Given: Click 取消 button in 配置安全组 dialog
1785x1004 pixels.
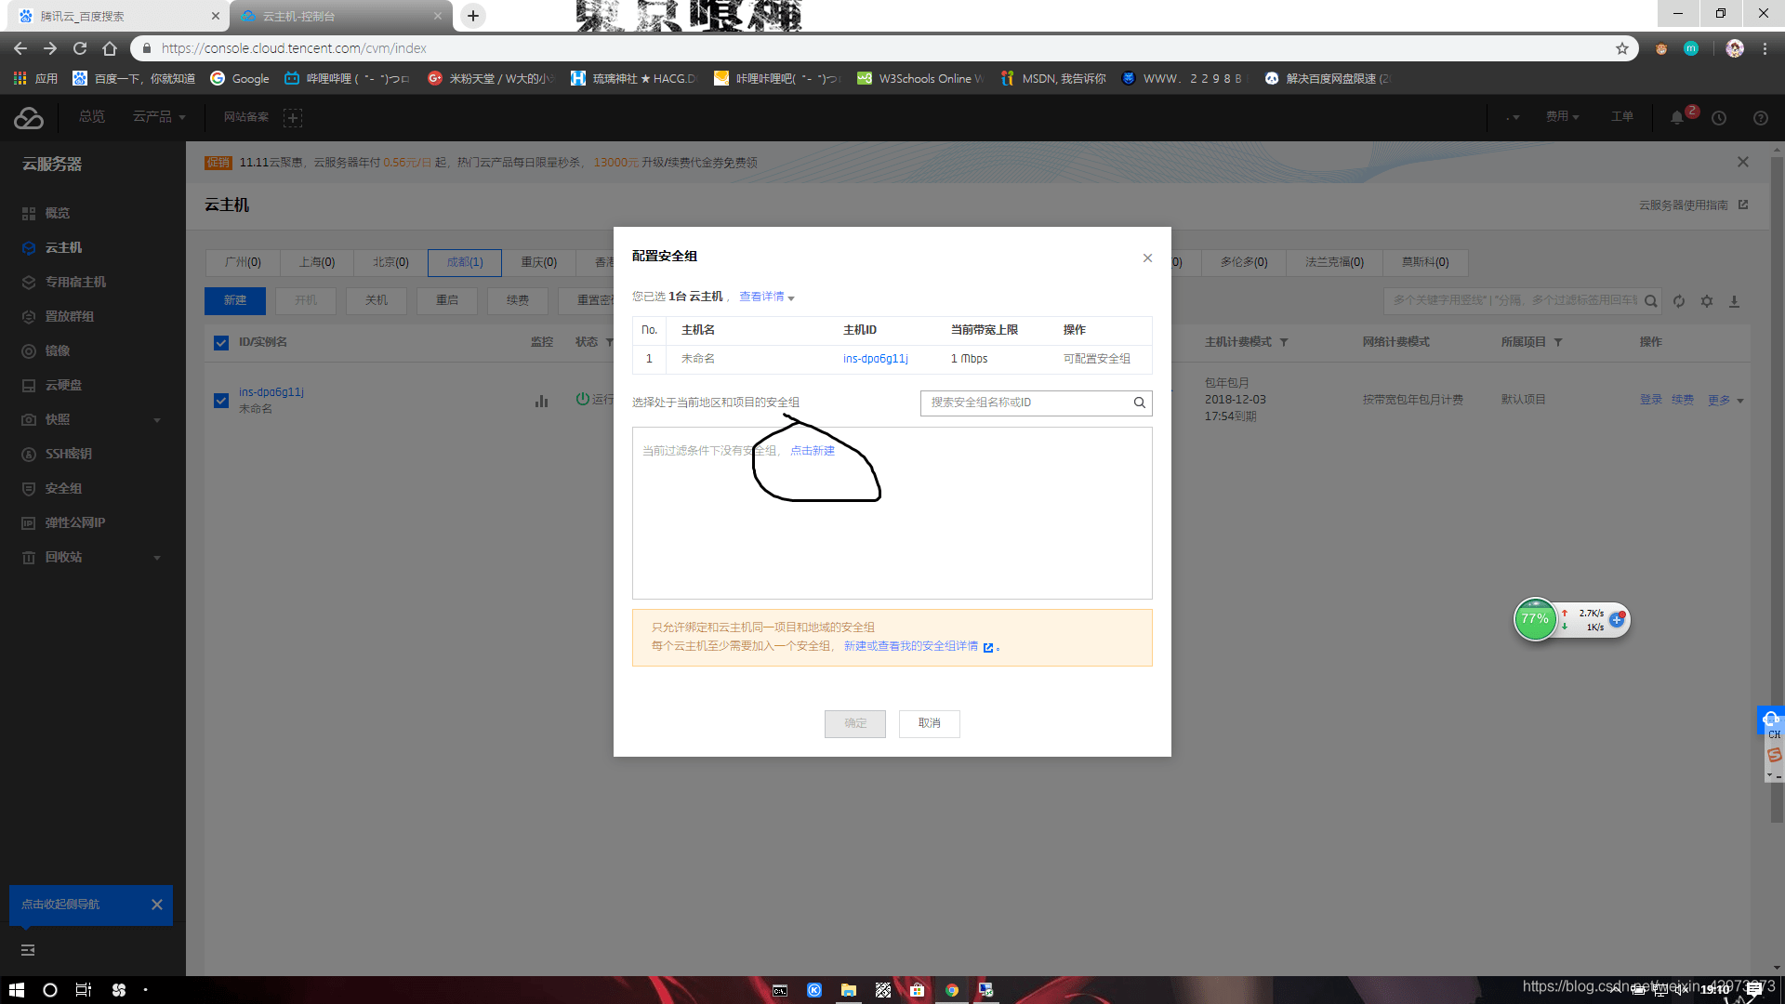Looking at the screenshot, I should click(x=928, y=722).
